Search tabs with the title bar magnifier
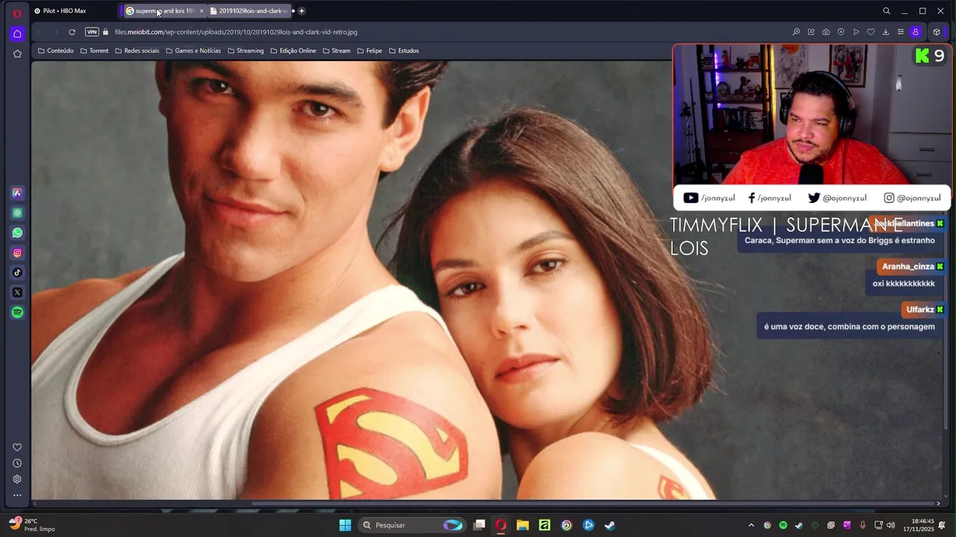956x537 pixels. [887, 11]
